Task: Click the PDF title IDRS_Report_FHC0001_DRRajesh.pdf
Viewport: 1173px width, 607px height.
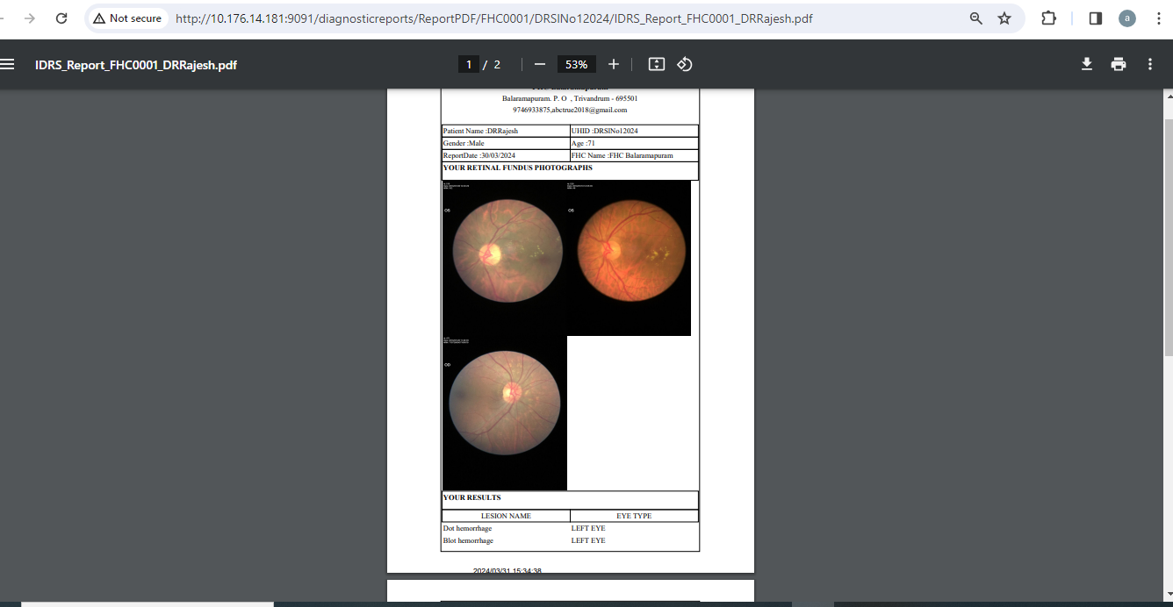Action: [136, 65]
